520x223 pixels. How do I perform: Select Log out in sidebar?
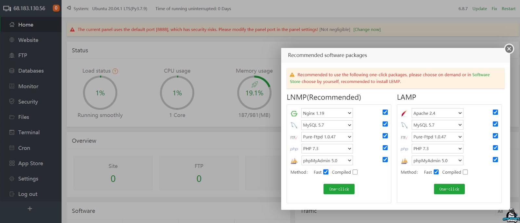[31, 194]
